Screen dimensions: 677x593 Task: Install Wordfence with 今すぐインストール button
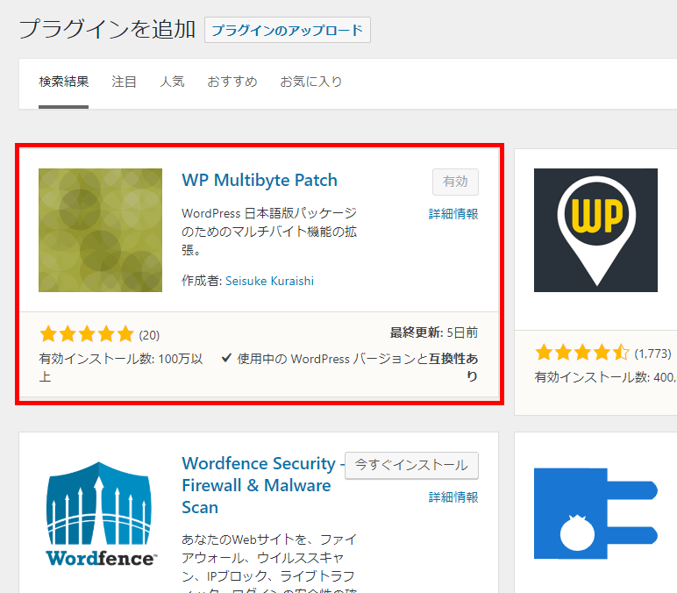pyautogui.click(x=411, y=465)
